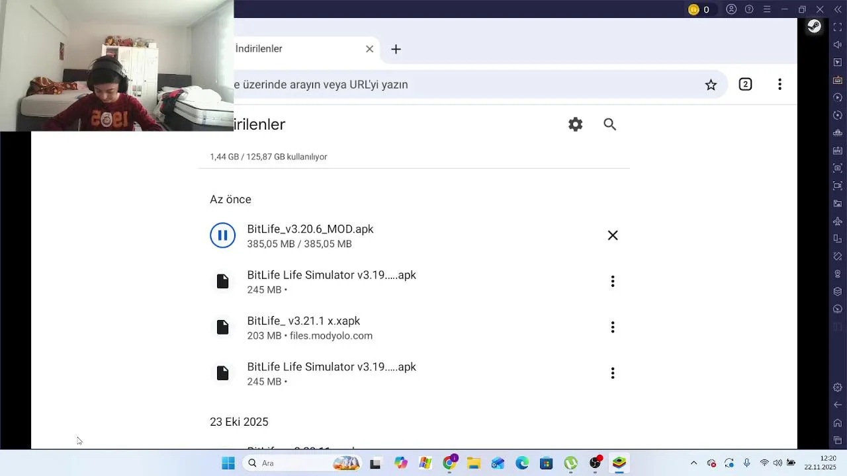Open BlueStacks help question icon
This screenshot has width=847, height=476.
pos(749,9)
